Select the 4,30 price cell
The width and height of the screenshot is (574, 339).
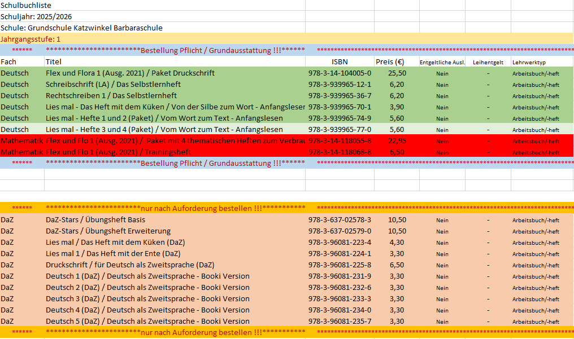[x=397, y=242]
